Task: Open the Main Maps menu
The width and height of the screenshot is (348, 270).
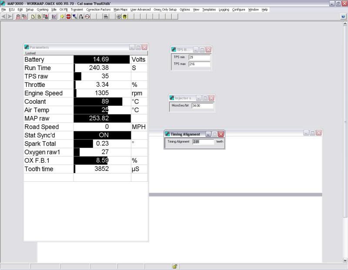Action: (x=120, y=10)
